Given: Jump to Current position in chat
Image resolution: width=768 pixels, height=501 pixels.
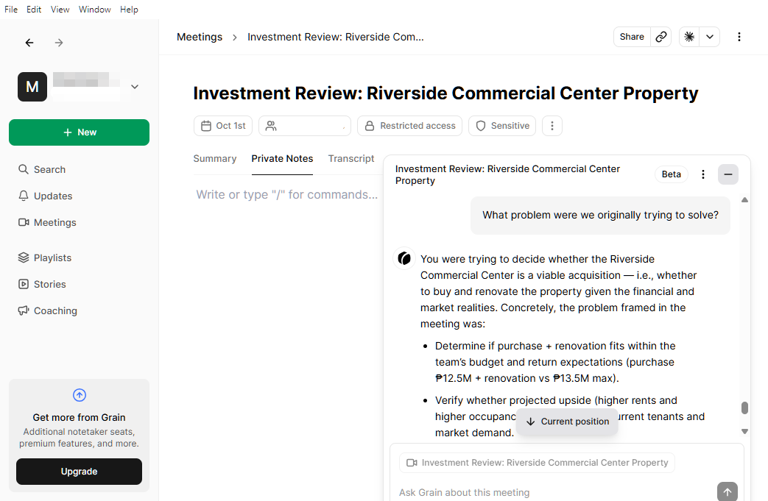Looking at the screenshot, I should (x=567, y=422).
